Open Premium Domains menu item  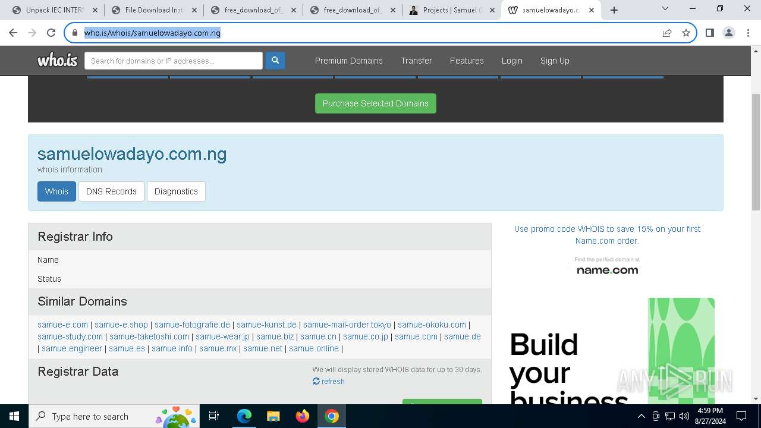pyautogui.click(x=349, y=61)
